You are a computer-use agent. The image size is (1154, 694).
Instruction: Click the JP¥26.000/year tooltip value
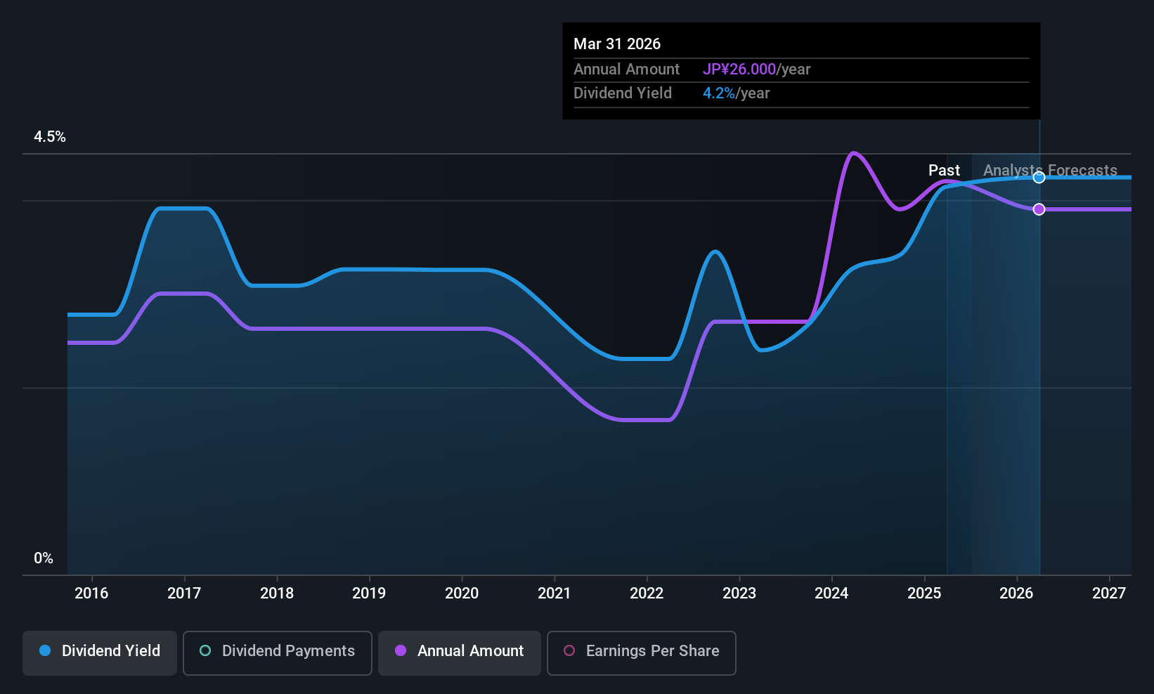(757, 70)
